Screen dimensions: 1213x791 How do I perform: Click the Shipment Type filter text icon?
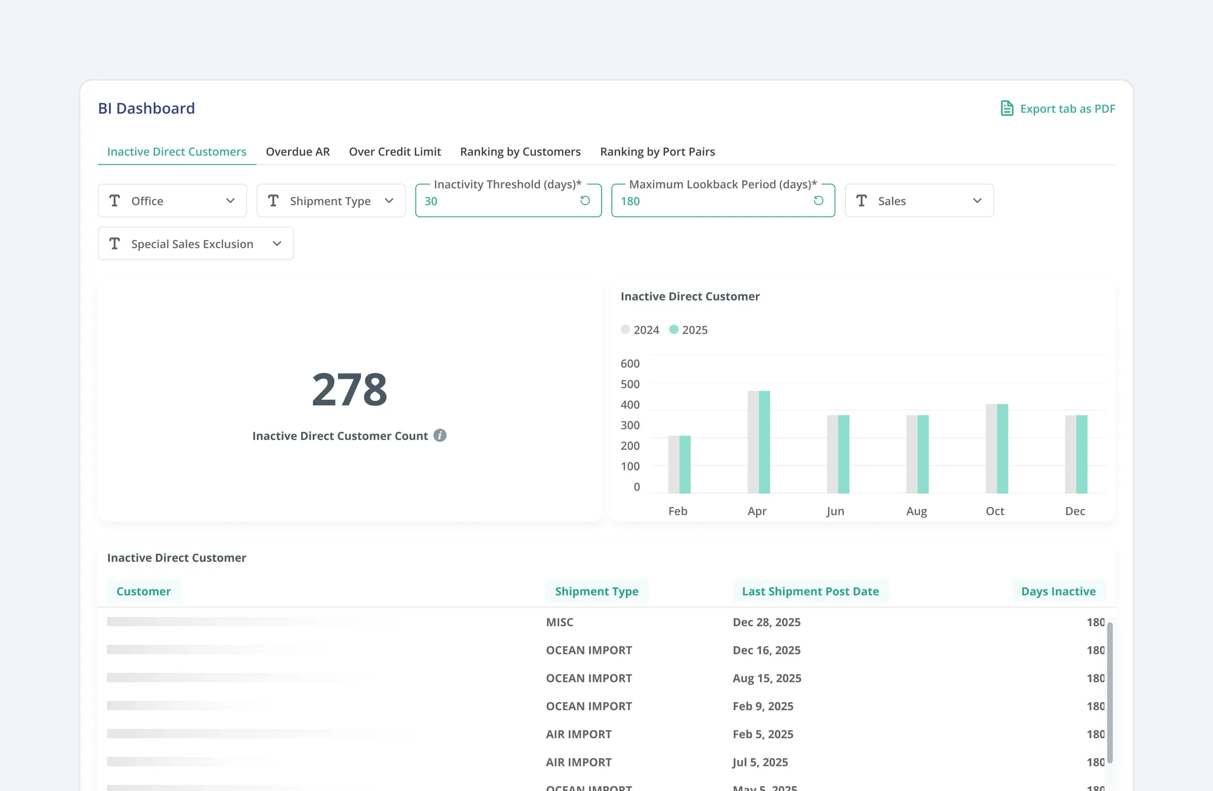(274, 200)
